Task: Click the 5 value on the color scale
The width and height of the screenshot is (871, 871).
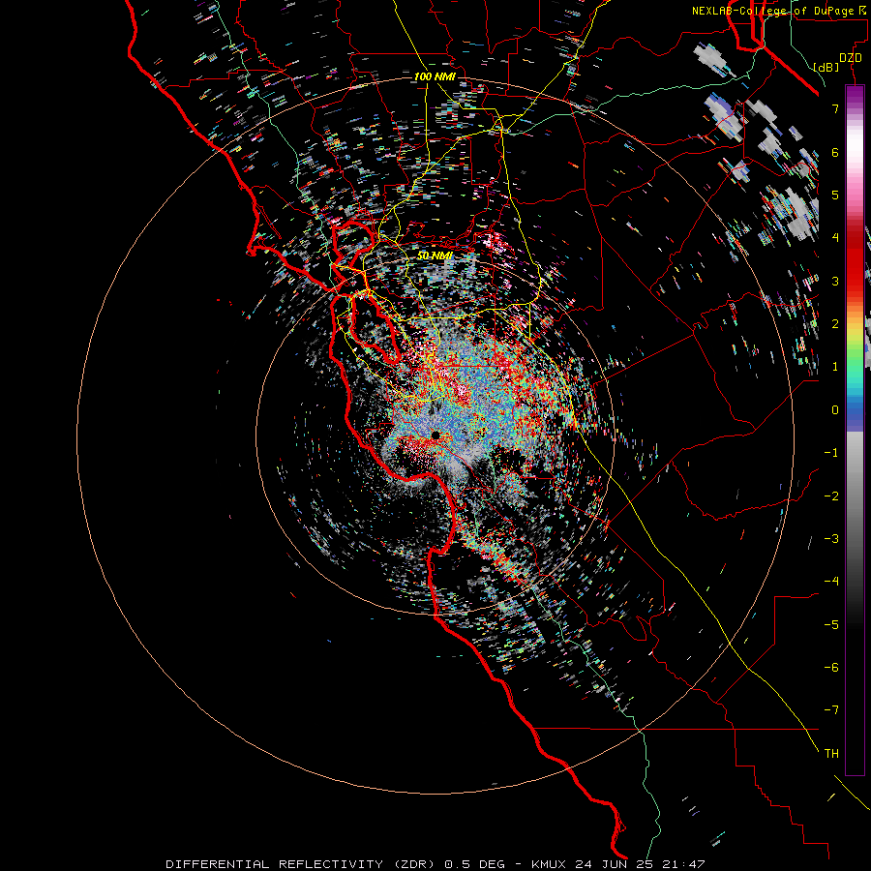Action: pyautogui.click(x=835, y=195)
